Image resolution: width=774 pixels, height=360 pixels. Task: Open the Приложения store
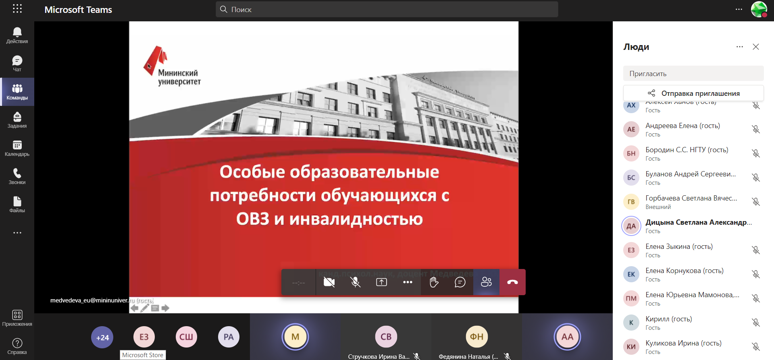pyautogui.click(x=17, y=318)
